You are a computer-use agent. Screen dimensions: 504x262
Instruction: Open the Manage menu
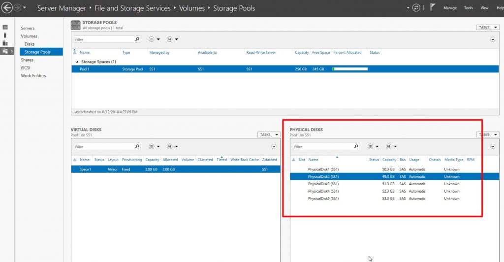450,8
